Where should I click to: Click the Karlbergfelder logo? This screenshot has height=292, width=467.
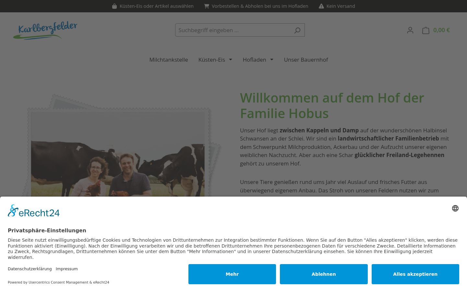45,30
